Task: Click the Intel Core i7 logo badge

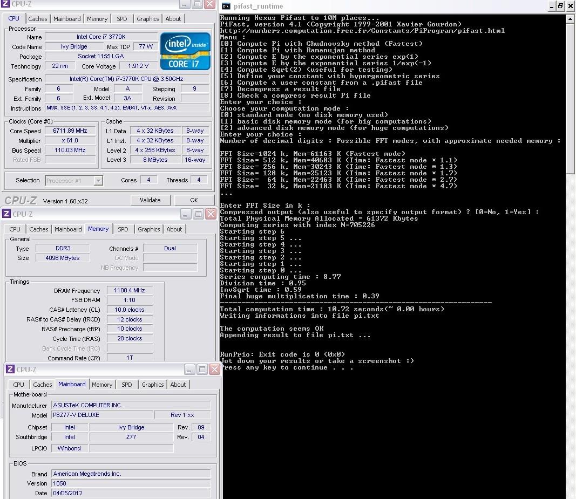Action: 185,51
